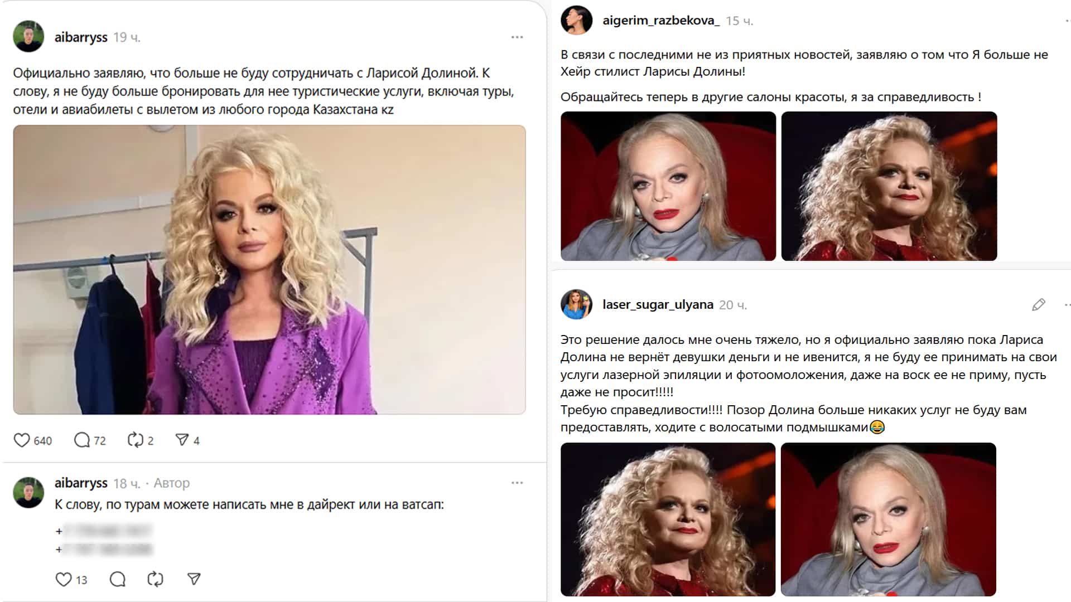Open the three-dot menu on aibarryss main post

click(517, 37)
